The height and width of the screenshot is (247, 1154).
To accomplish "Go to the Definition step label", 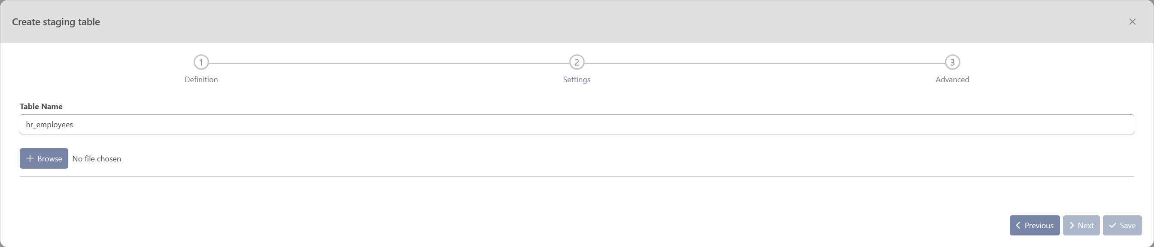I will (x=201, y=80).
